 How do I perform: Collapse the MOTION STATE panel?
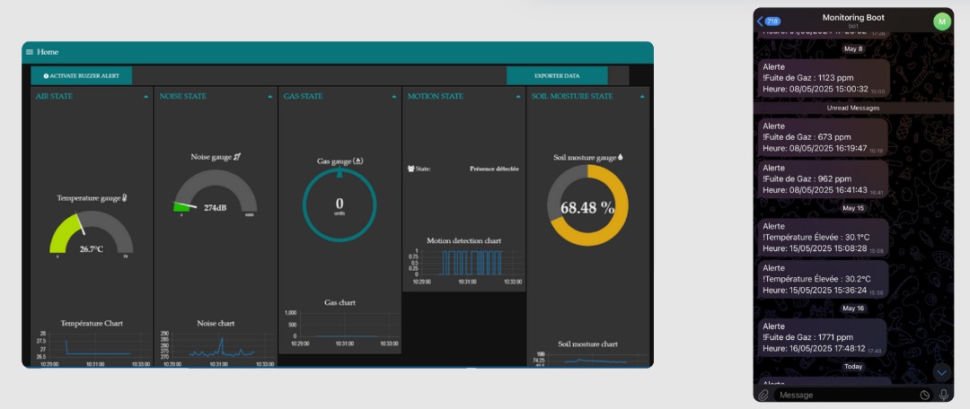click(518, 96)
